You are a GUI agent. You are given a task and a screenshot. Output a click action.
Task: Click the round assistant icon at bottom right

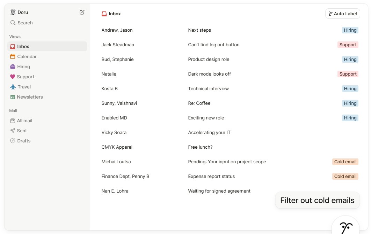click(345, 227)
